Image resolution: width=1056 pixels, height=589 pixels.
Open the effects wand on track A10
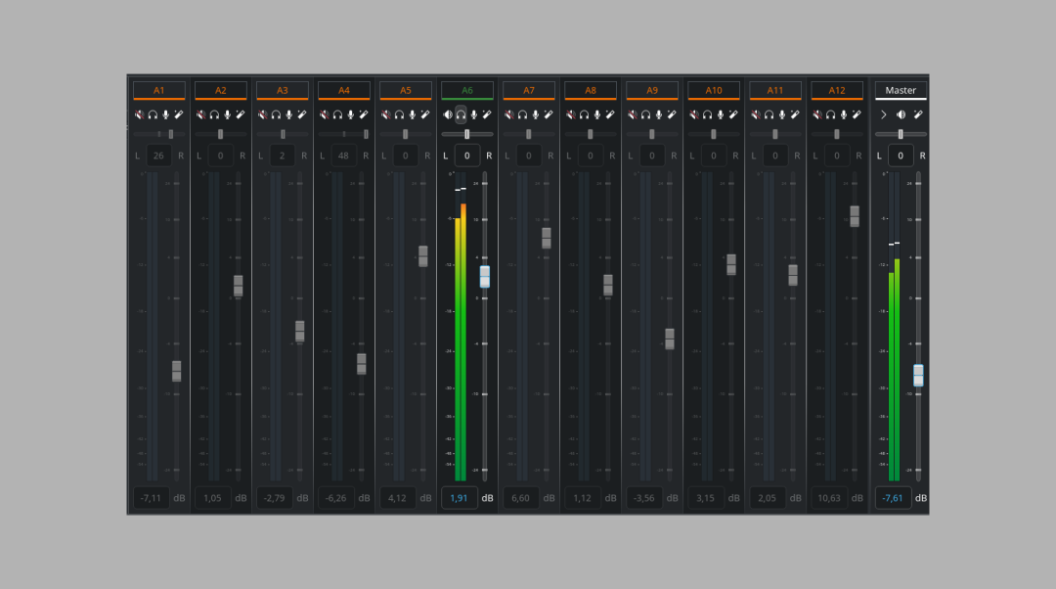[733, 114]
